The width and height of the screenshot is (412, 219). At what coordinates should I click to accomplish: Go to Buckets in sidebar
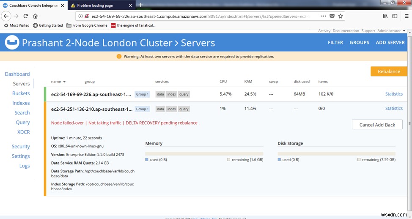coord(21,93)
